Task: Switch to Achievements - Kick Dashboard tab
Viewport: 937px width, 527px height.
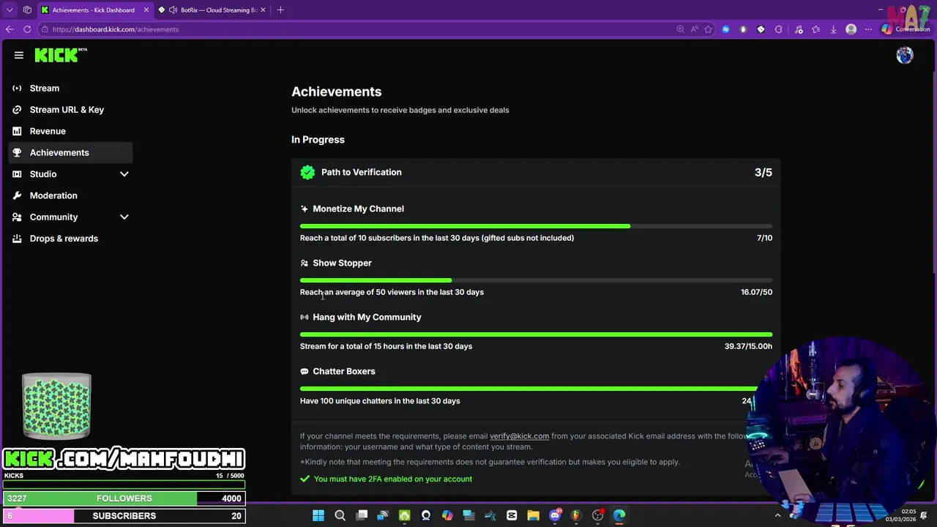Action: point(94,10)
